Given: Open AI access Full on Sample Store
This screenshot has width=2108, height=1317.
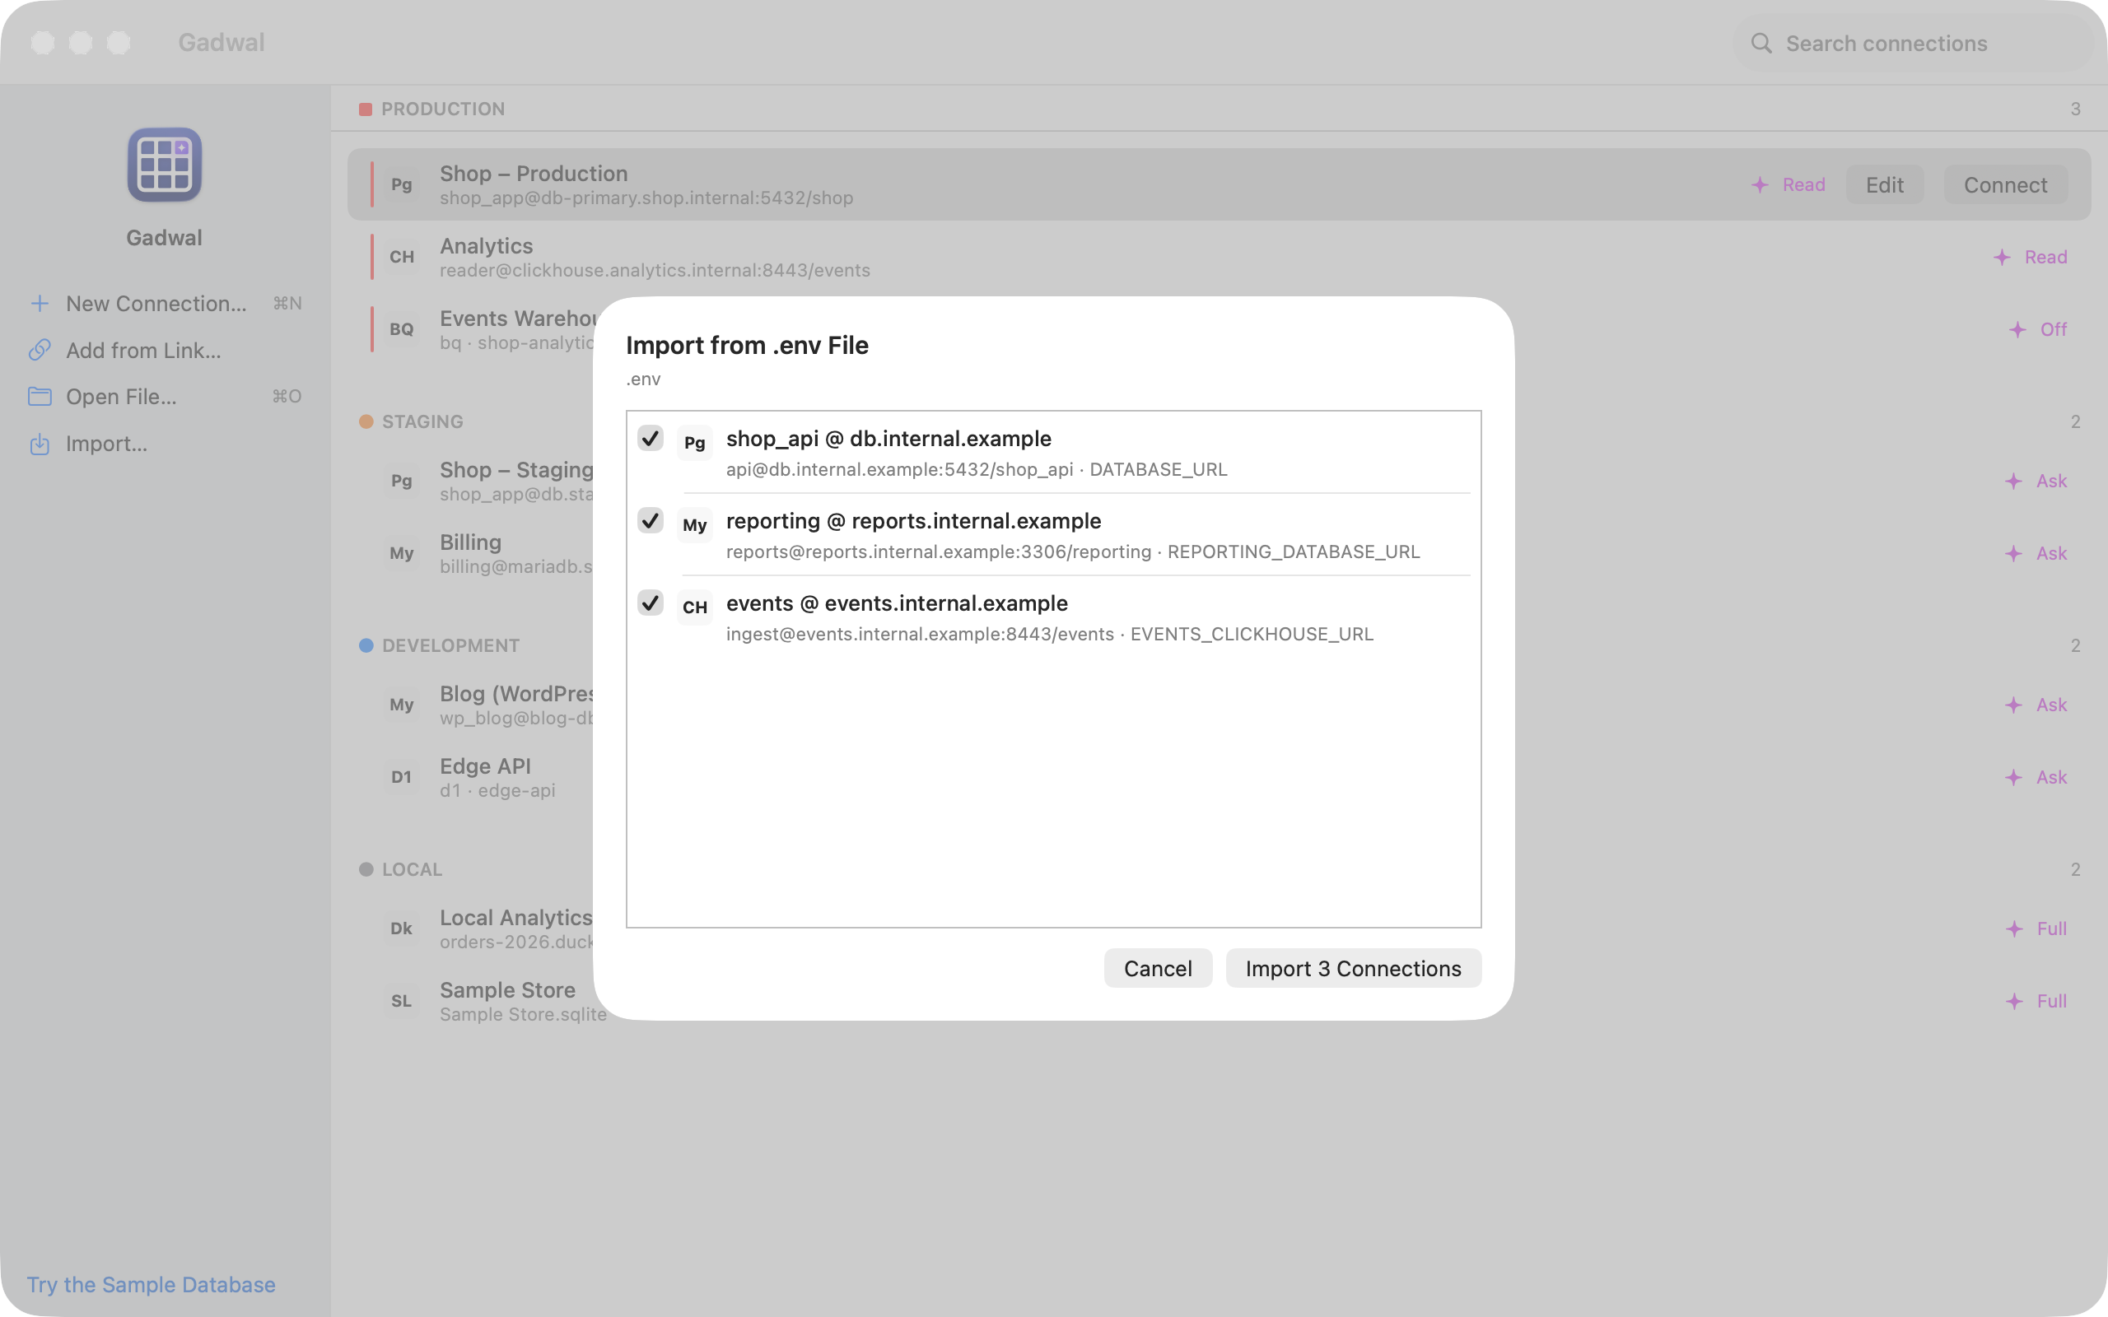Looking at the screenshot, I should [x=2036, y=1001].
